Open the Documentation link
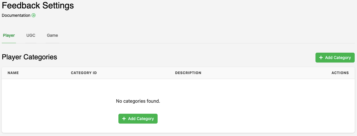Image resolution: width=357 pixels, height=136 pixels. pyautogui.click(x=16, y=15)
